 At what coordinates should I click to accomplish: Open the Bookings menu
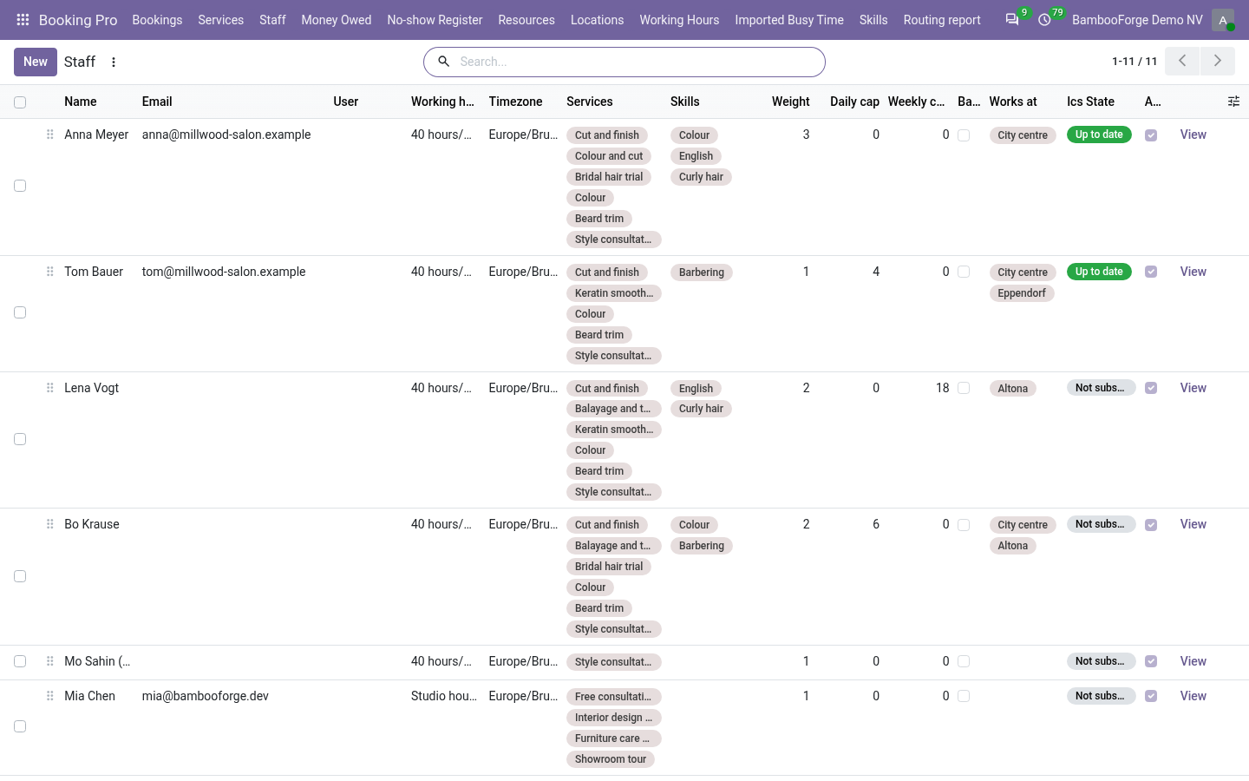point(157,20)
